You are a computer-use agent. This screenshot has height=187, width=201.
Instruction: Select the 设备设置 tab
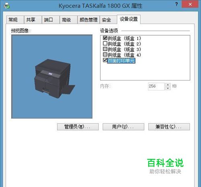(x=129, y=19)
